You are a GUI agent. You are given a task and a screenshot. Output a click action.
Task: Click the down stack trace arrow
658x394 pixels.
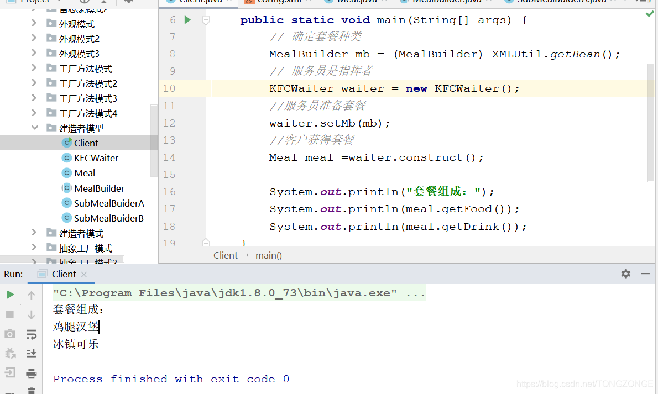pos(32,314)
